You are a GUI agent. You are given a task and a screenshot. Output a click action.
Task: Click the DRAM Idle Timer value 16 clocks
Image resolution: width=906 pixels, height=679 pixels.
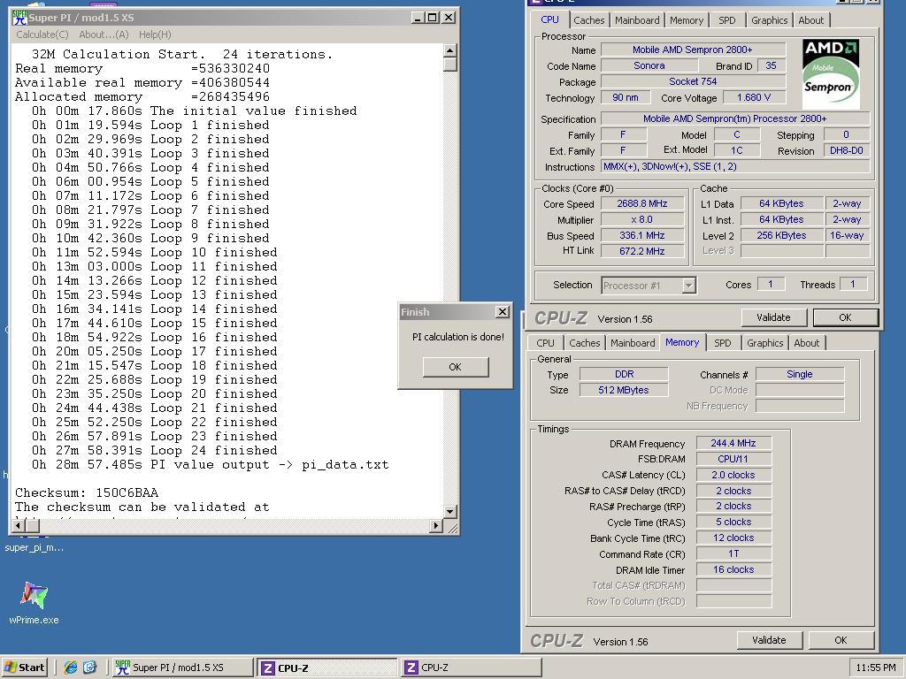tap(733, 569)
